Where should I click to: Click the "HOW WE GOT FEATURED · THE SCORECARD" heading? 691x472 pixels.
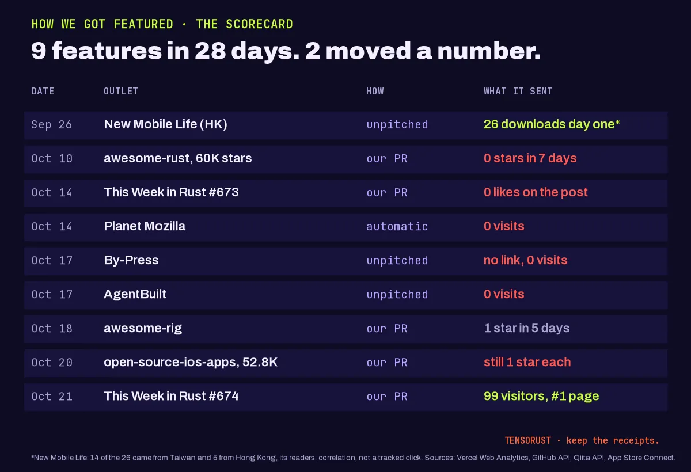[x=162, y=24]
